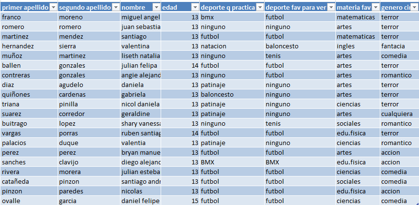
Task: Open the primer apellido filter dropdown
Action: (52, 7)
